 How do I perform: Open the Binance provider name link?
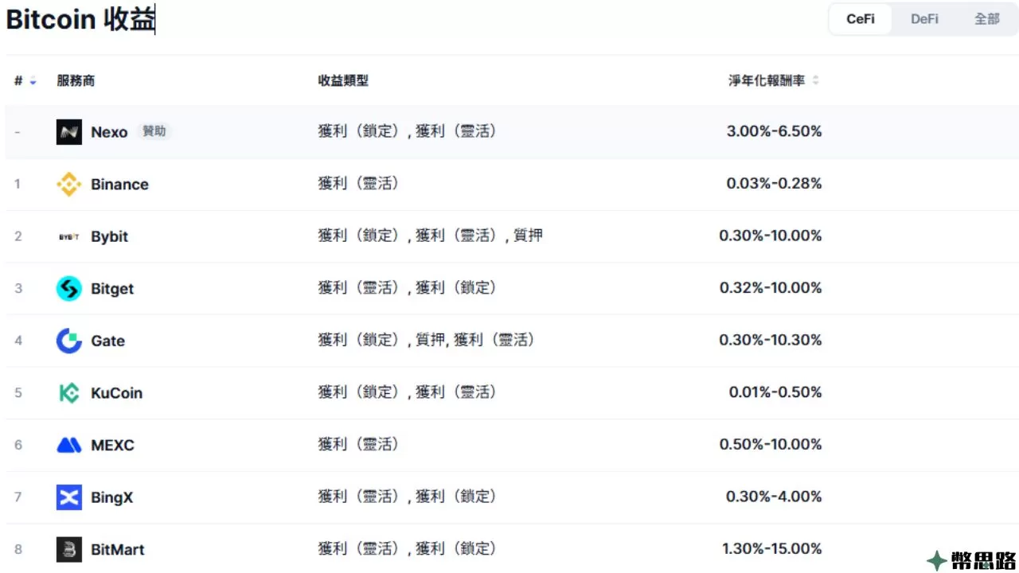[x=119, y=185]
